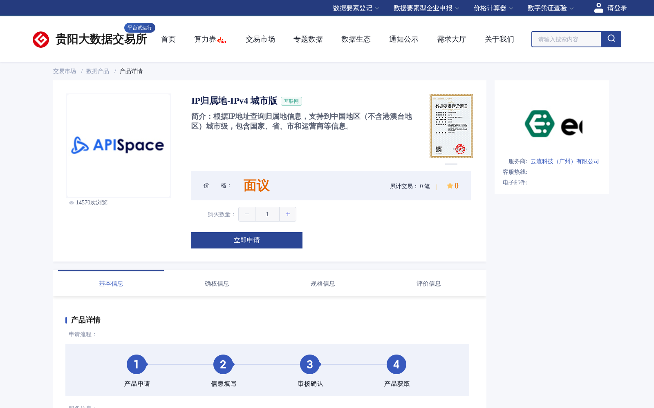Click the HOT flame badge on 算力券
This screenshot has height=408, width=654.
click(x=222, y=40)
